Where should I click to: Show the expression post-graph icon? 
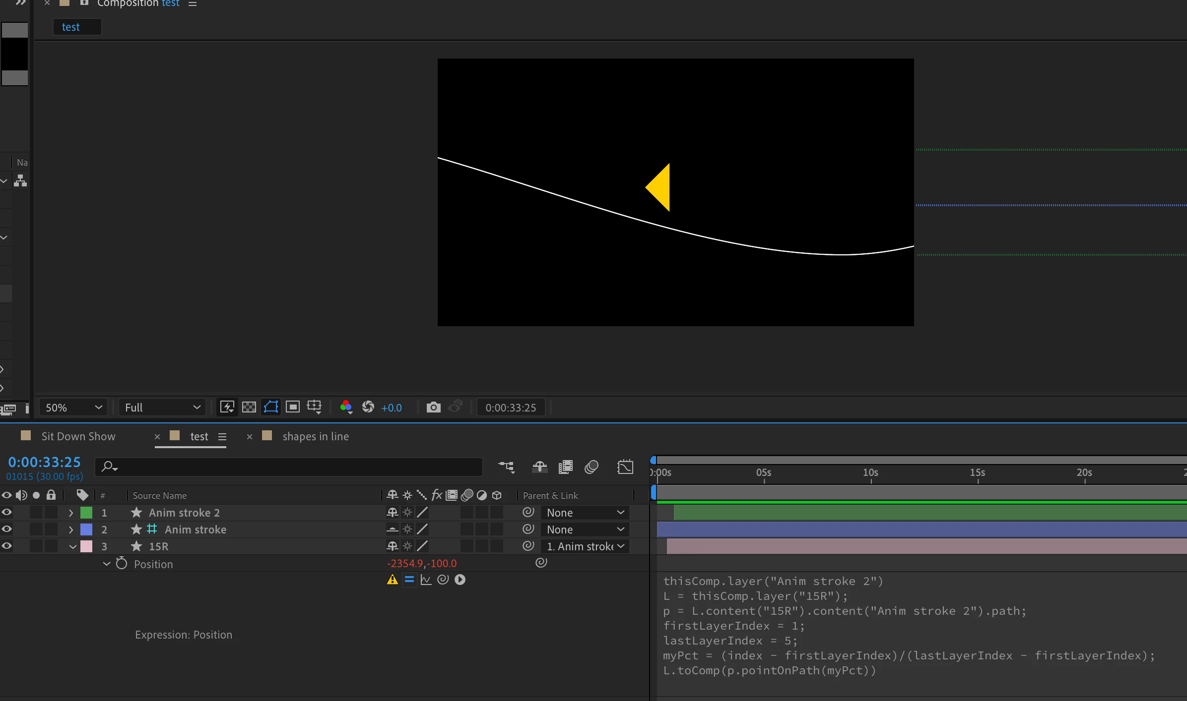point(426,580)
